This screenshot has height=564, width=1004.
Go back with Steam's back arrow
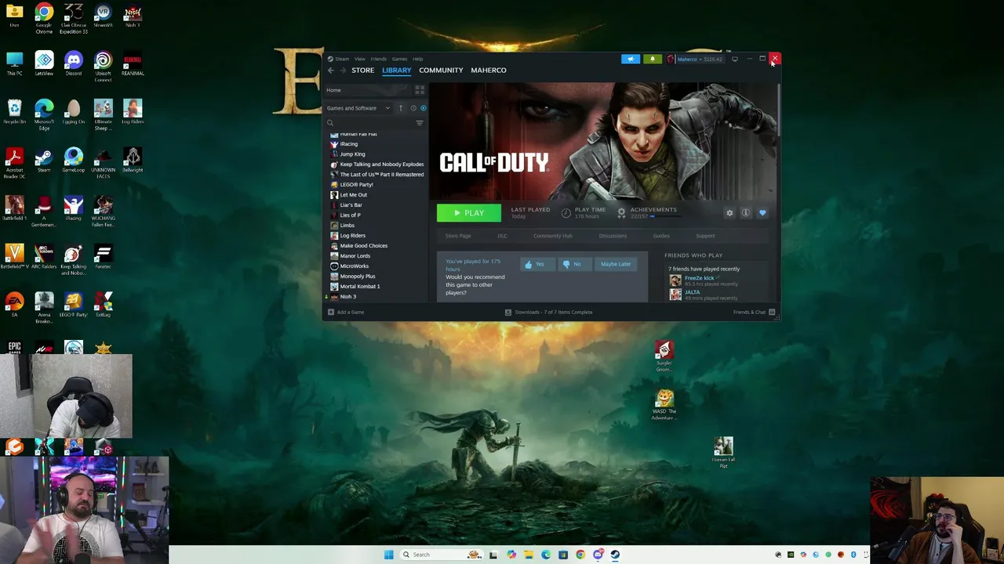point(330,70)
